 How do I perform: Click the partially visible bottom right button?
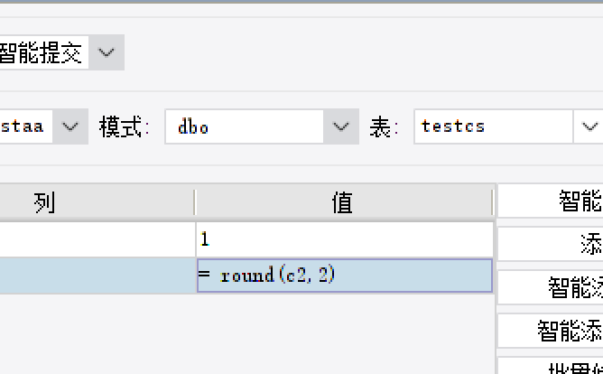551,366
